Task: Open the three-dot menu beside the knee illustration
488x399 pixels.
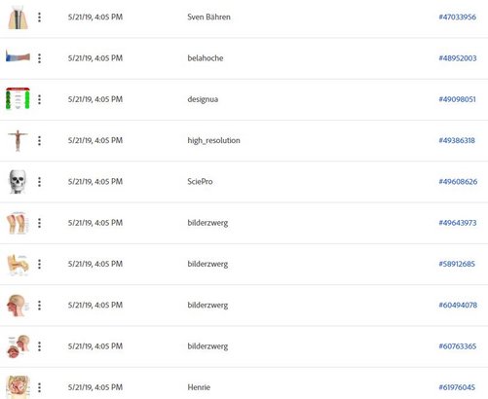Action: 39,223
